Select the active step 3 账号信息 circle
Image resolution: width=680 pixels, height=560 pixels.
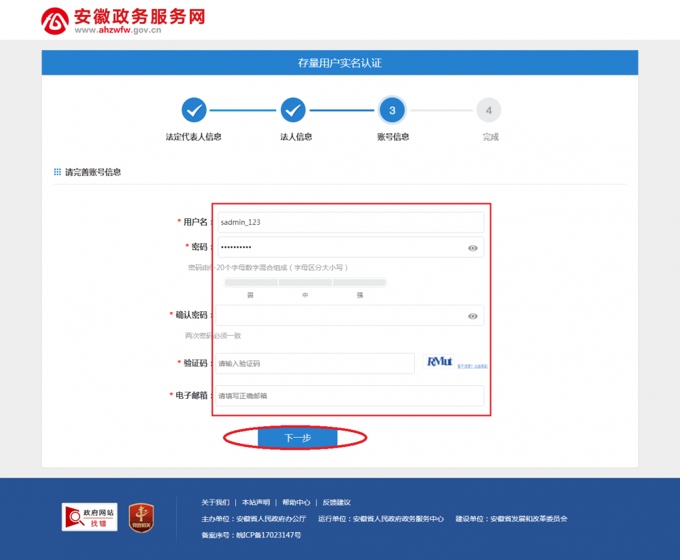(392, 110)
